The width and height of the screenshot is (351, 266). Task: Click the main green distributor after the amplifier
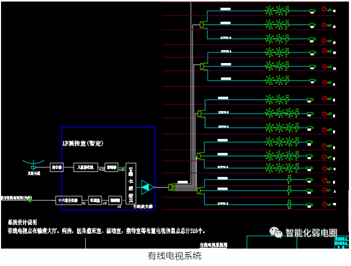point(172,188)
